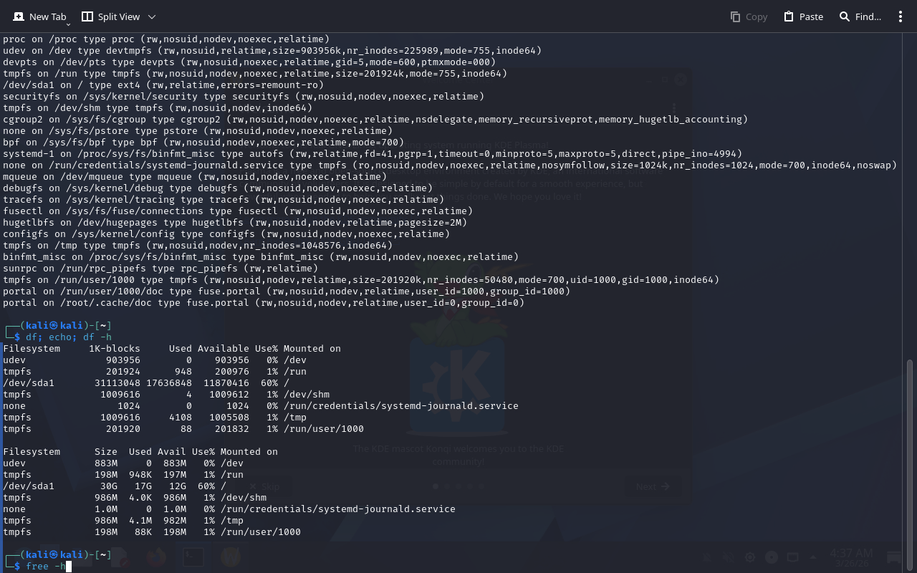The height and width of the screenshot is (573, 917).
Task: Click the 'Avail' column header in df -h table
Action: click(172, 451)
